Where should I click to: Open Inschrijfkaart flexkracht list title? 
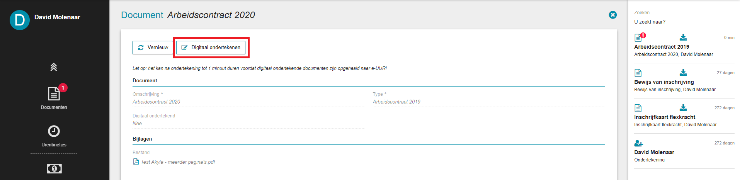[x=665, y=117]
